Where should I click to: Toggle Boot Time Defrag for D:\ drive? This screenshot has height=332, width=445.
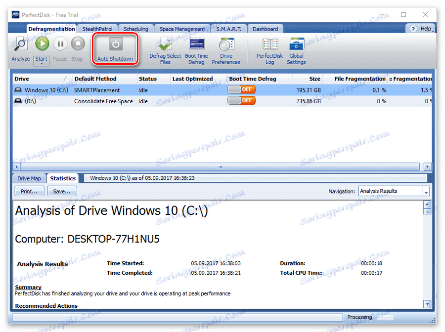241,100
